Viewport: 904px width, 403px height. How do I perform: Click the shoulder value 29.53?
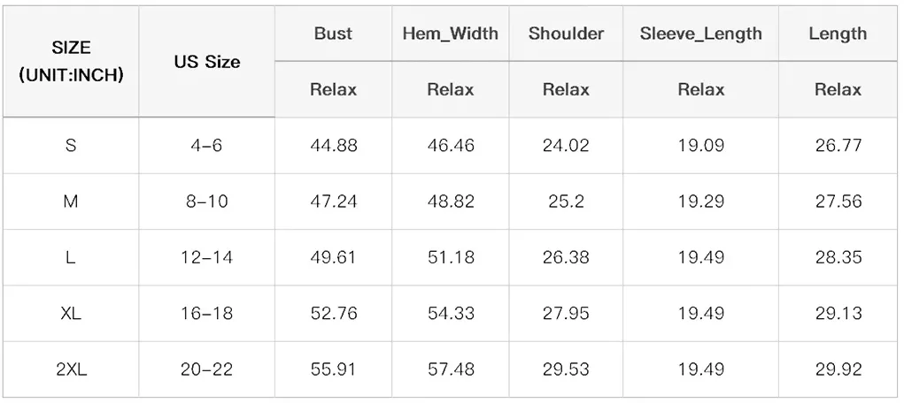[566, 369]
